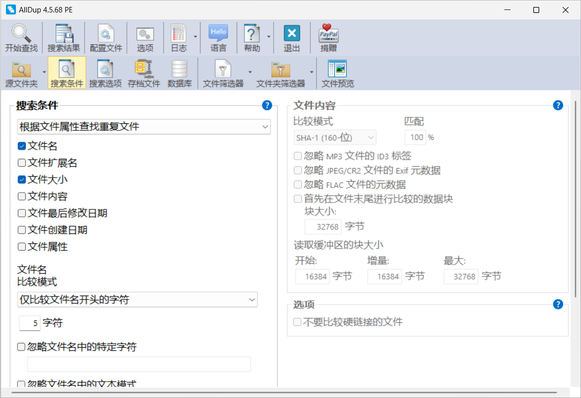The image size is (581, 398).
Task: Click the 搜索条件 help question mark button
Action: (x=267, y=105)
